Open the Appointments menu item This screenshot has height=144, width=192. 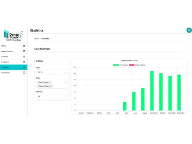[x=13, y=51]
